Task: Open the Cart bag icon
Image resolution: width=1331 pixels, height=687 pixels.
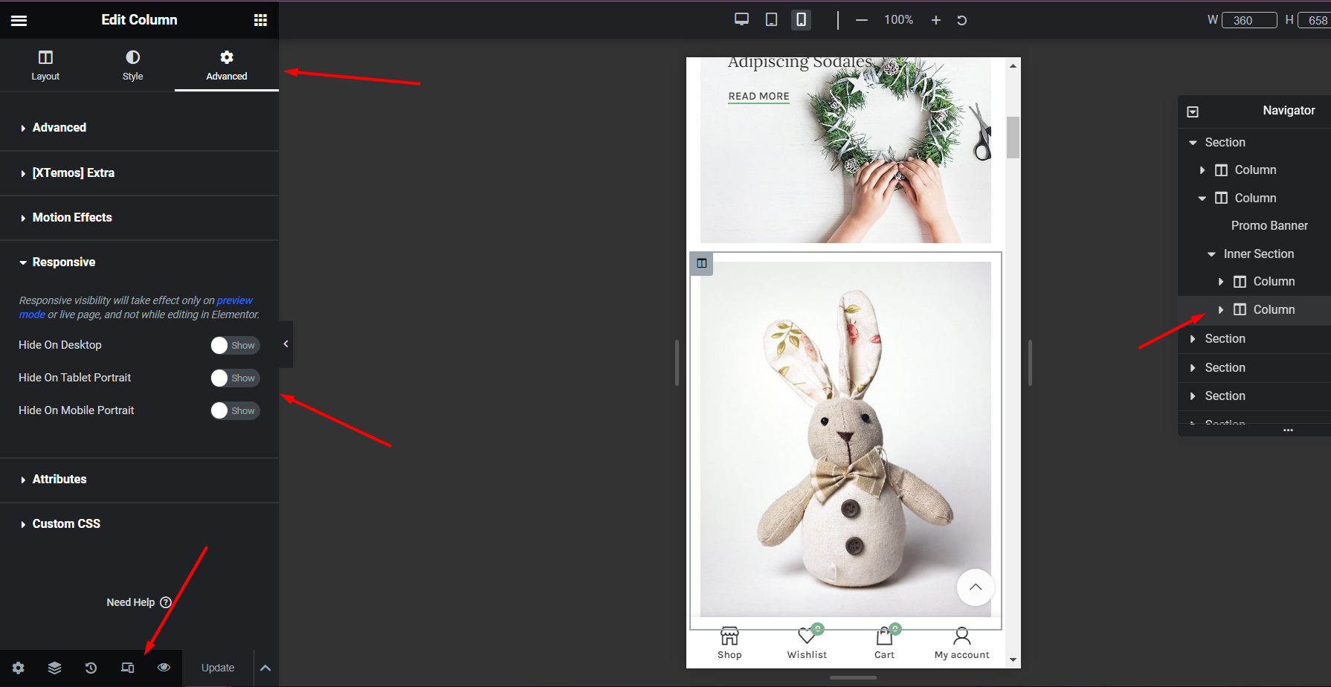Action: coord(884,636)
